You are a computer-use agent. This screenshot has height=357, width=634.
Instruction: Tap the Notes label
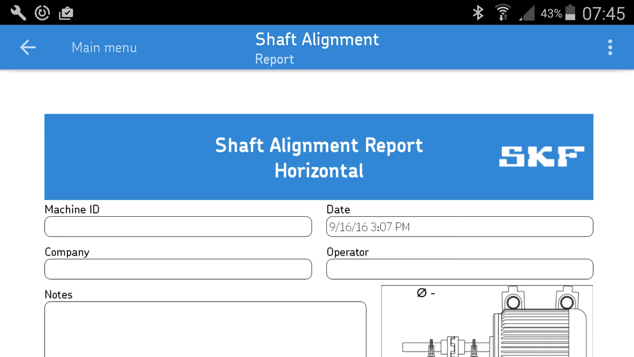[58, 295]
